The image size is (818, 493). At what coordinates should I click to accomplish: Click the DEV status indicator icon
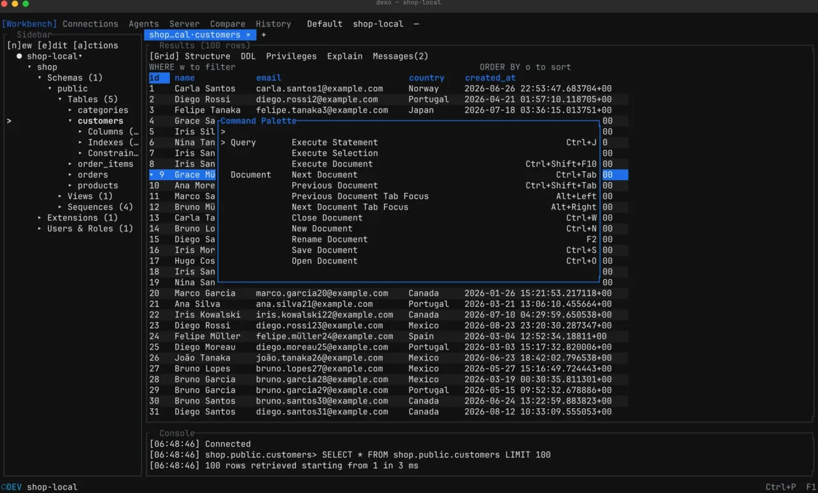(x=3, y=487)
